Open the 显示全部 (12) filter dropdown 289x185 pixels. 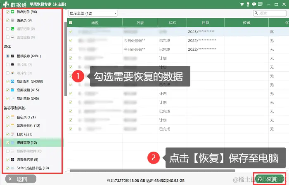tap(93, 13)
